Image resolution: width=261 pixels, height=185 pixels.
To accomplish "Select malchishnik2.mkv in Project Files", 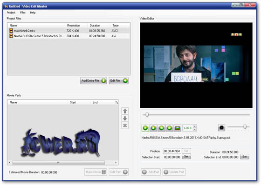I will click(x=69, y=31).
